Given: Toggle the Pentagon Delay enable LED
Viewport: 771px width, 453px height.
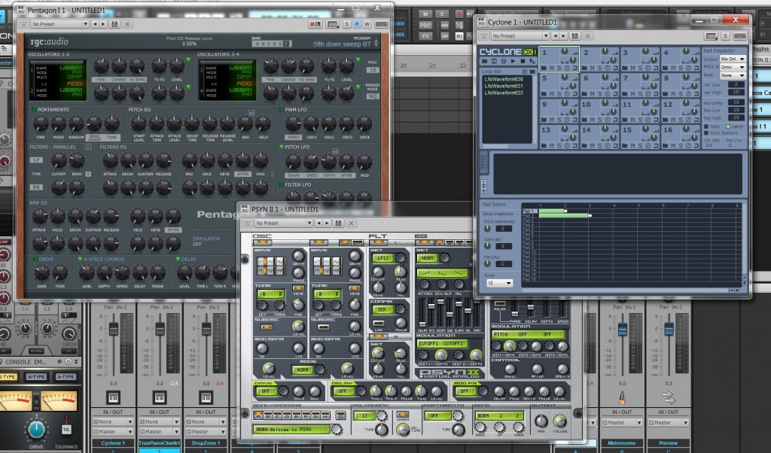Looking at the screenshot, I should pos(178,259).
